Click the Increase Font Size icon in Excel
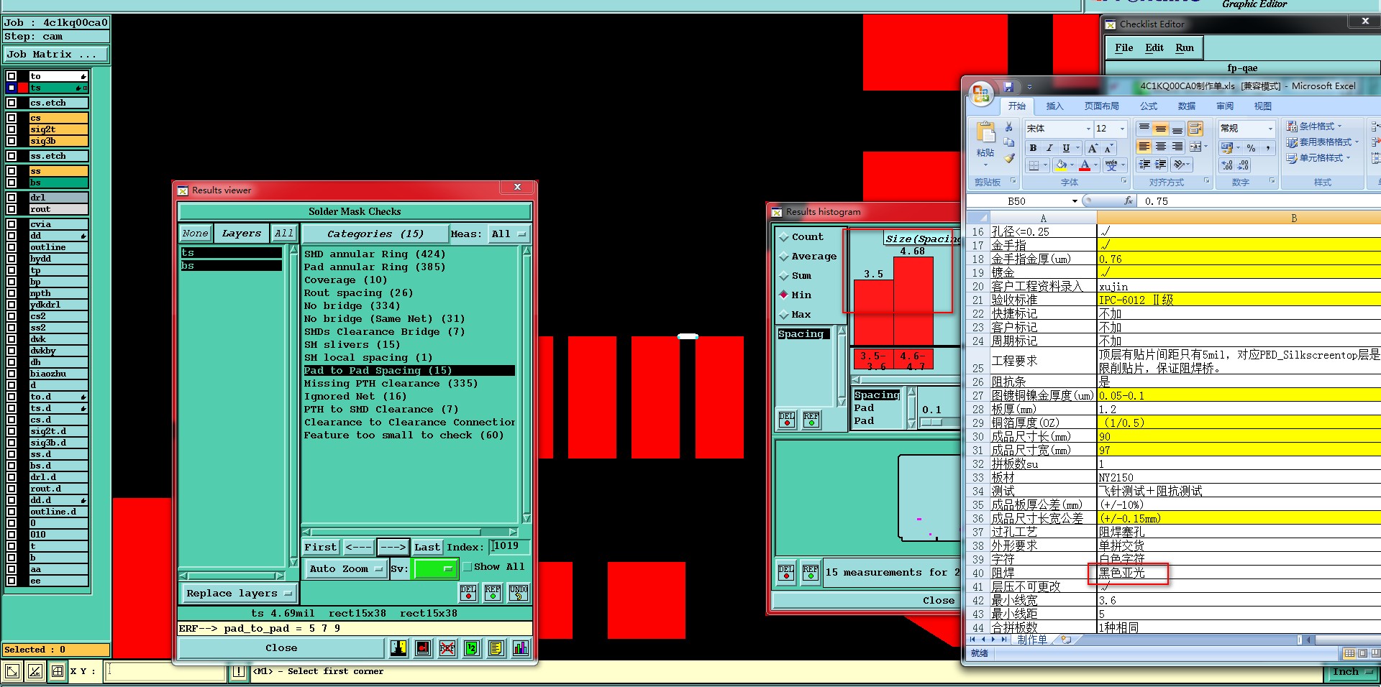Viewport: 1381px width, 687px height. 1093,148
